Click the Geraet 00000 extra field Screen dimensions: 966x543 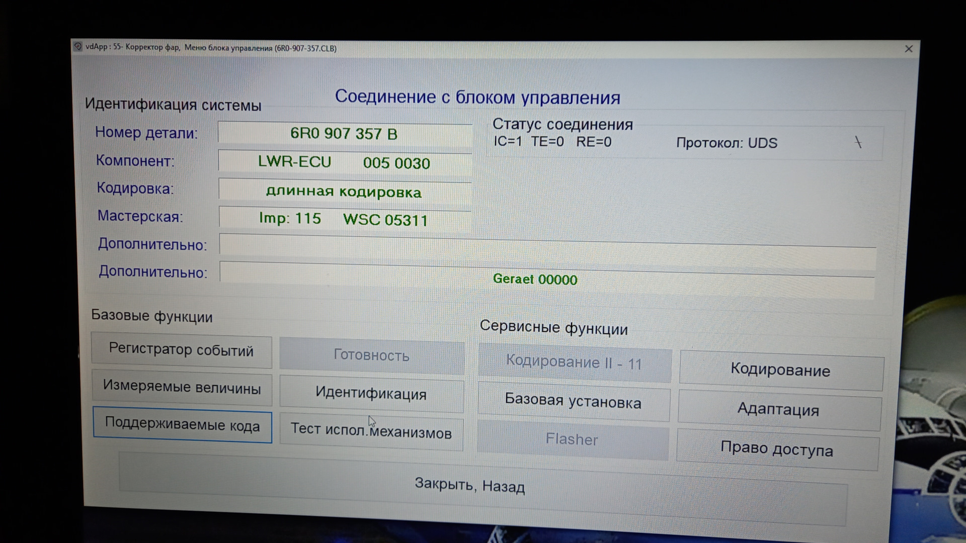click(x=547, y=280)
